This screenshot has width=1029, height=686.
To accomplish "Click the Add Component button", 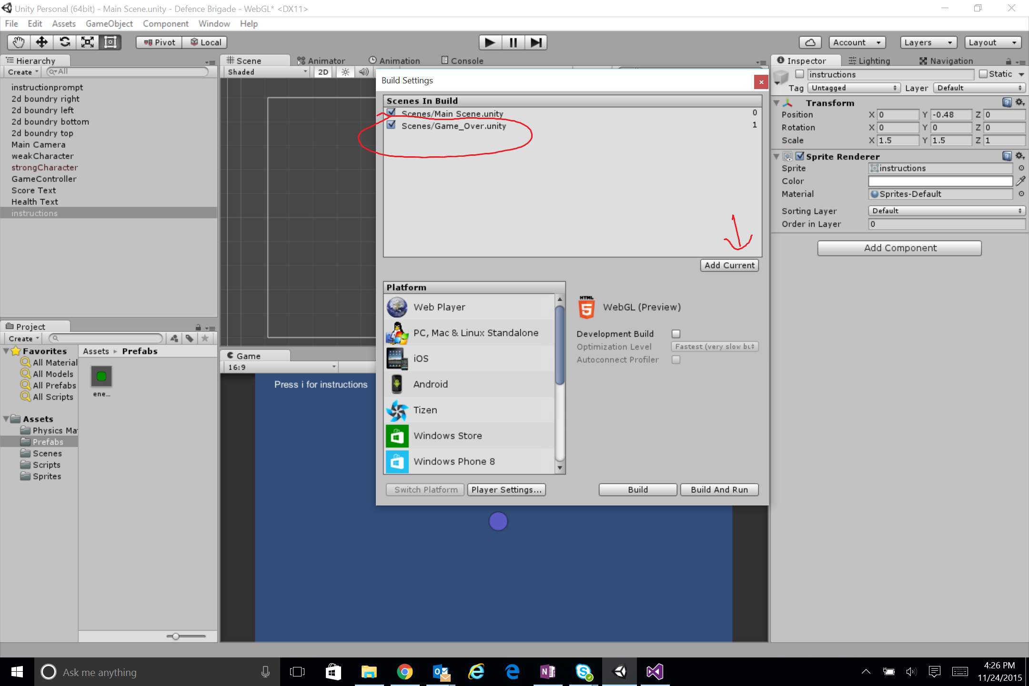I will click(x=900, y=248).
